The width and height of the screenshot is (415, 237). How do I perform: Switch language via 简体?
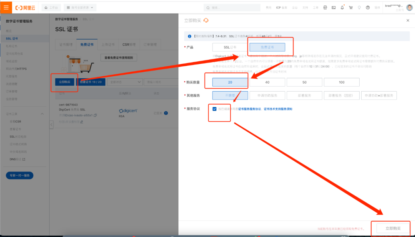click(x=377, y=8)
